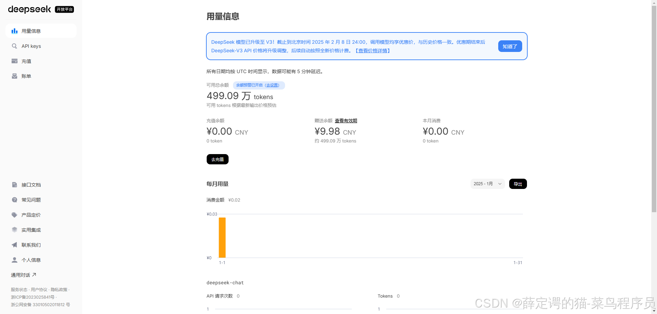Click the 导出 export button

[x=518, y=184]
